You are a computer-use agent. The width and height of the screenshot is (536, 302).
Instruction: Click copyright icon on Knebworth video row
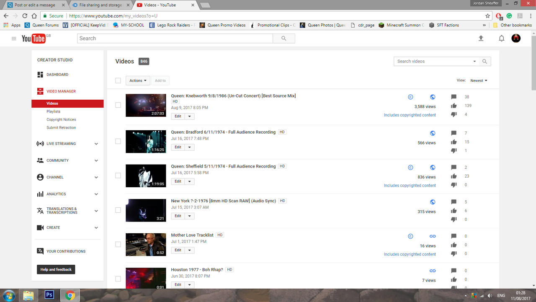[410, 97]
